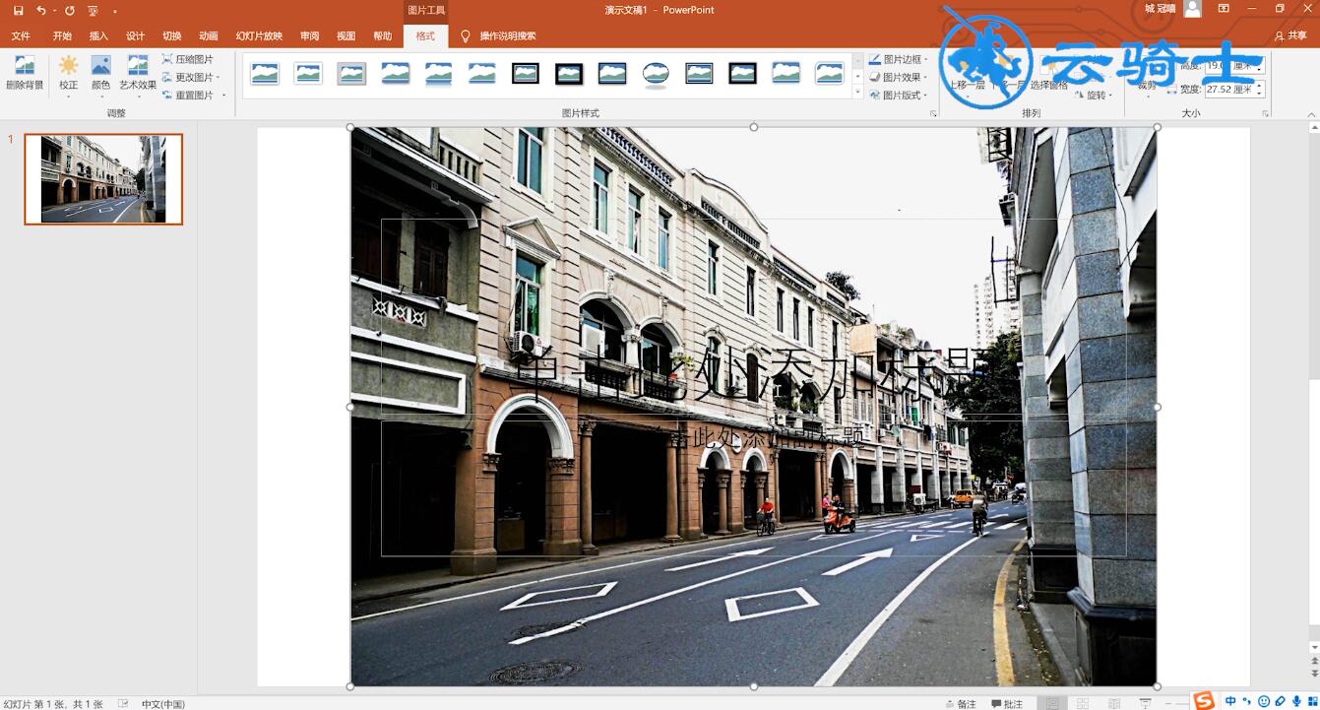Start slideshow from beginning icon

[x=94, y=10]
